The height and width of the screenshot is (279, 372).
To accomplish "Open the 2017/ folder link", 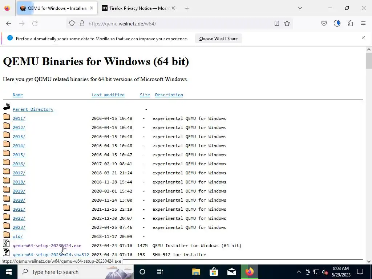I will (19, 173).
